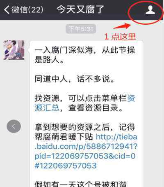This screenshot has width=164, height=187.
Task: Tap the partial line 假如有一天这个号被和谐
Action: [x=81, y=184]
